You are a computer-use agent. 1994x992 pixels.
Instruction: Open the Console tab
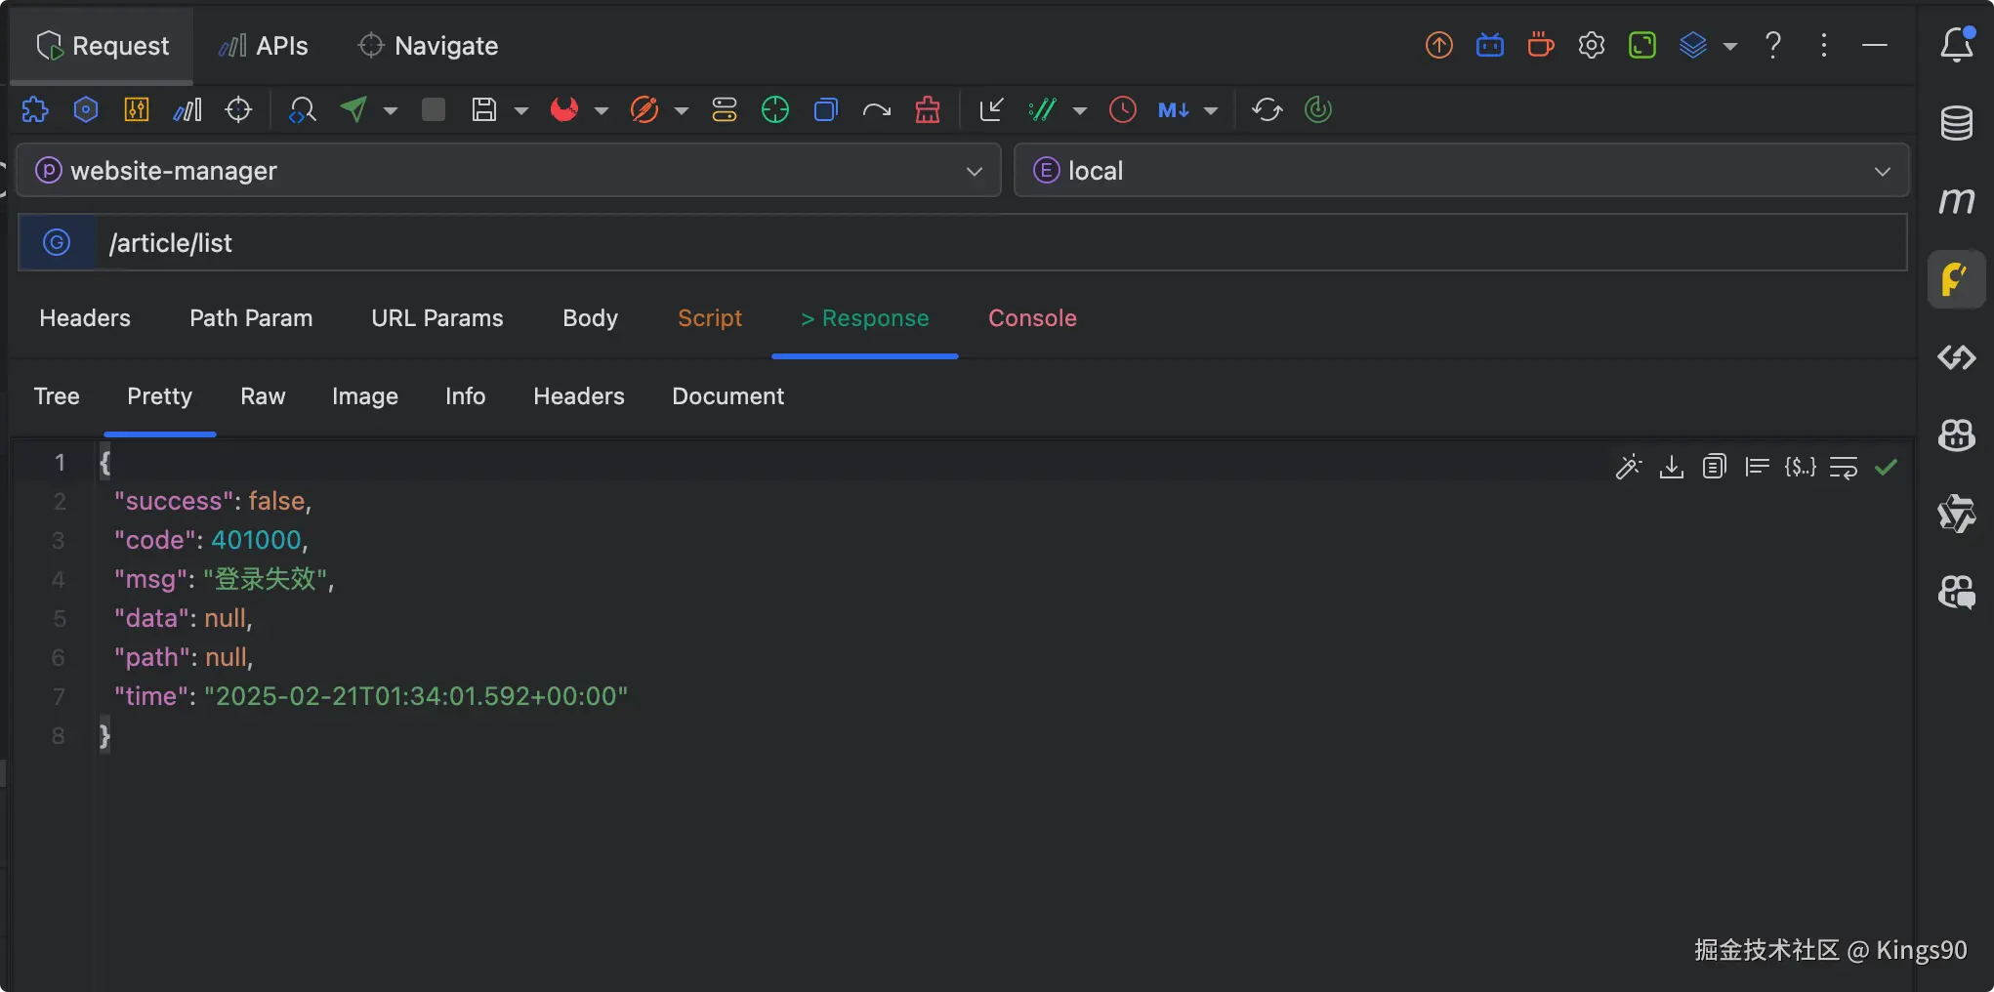tap(1032, 318)
